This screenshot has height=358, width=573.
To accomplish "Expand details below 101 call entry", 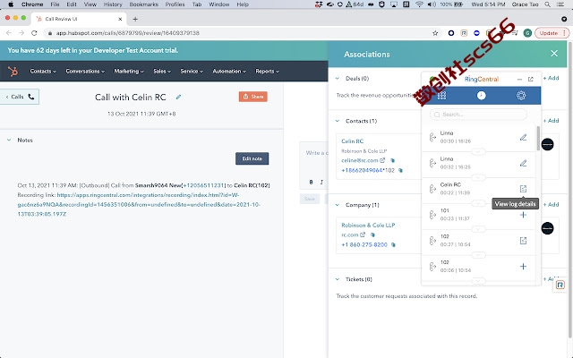I will tap(478, 229).
